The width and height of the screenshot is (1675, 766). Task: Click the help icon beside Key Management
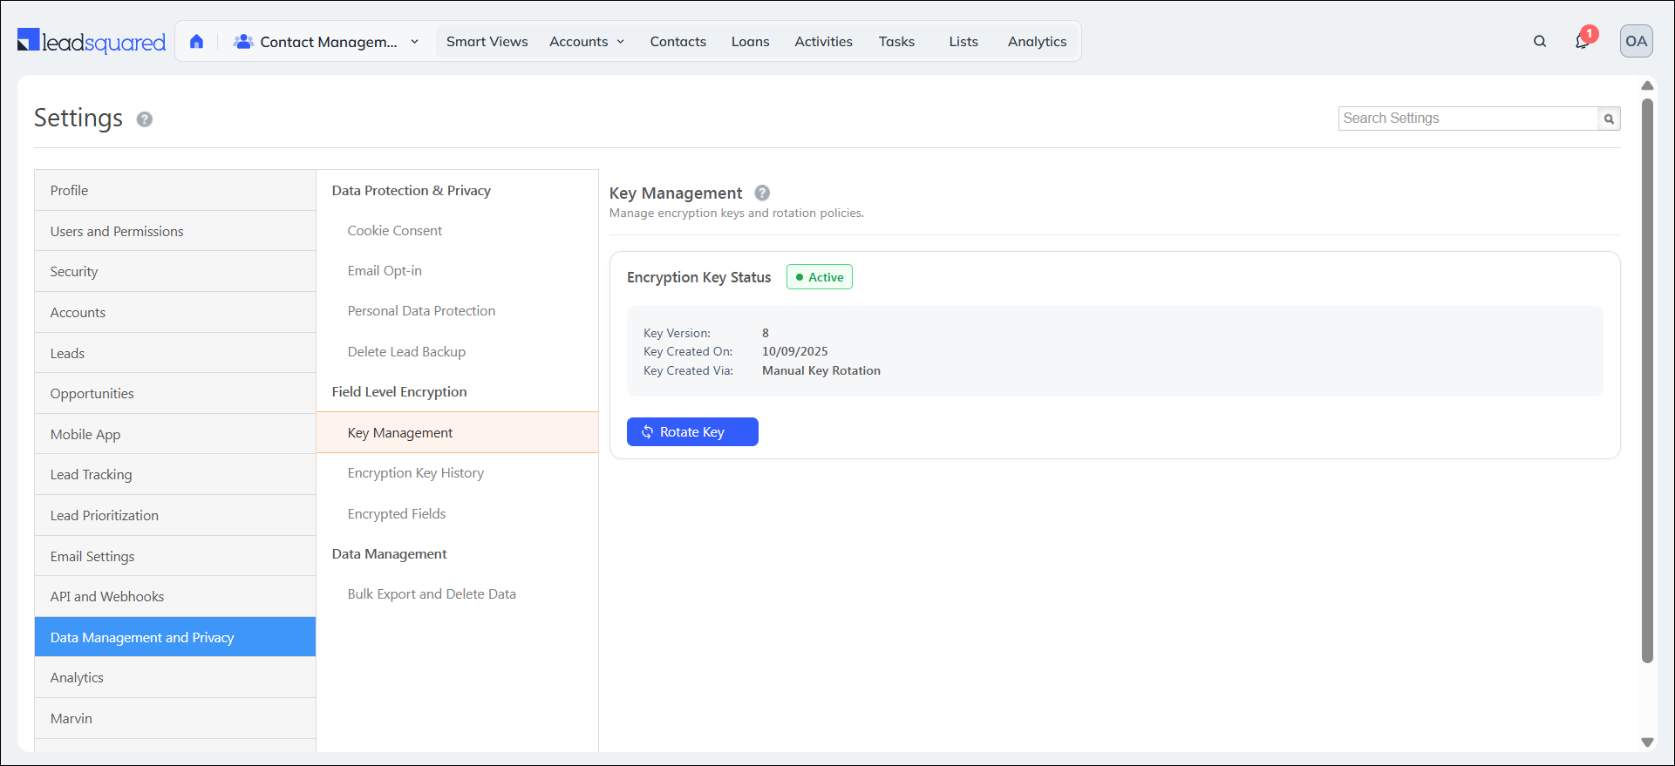click(x=762, y=193)
